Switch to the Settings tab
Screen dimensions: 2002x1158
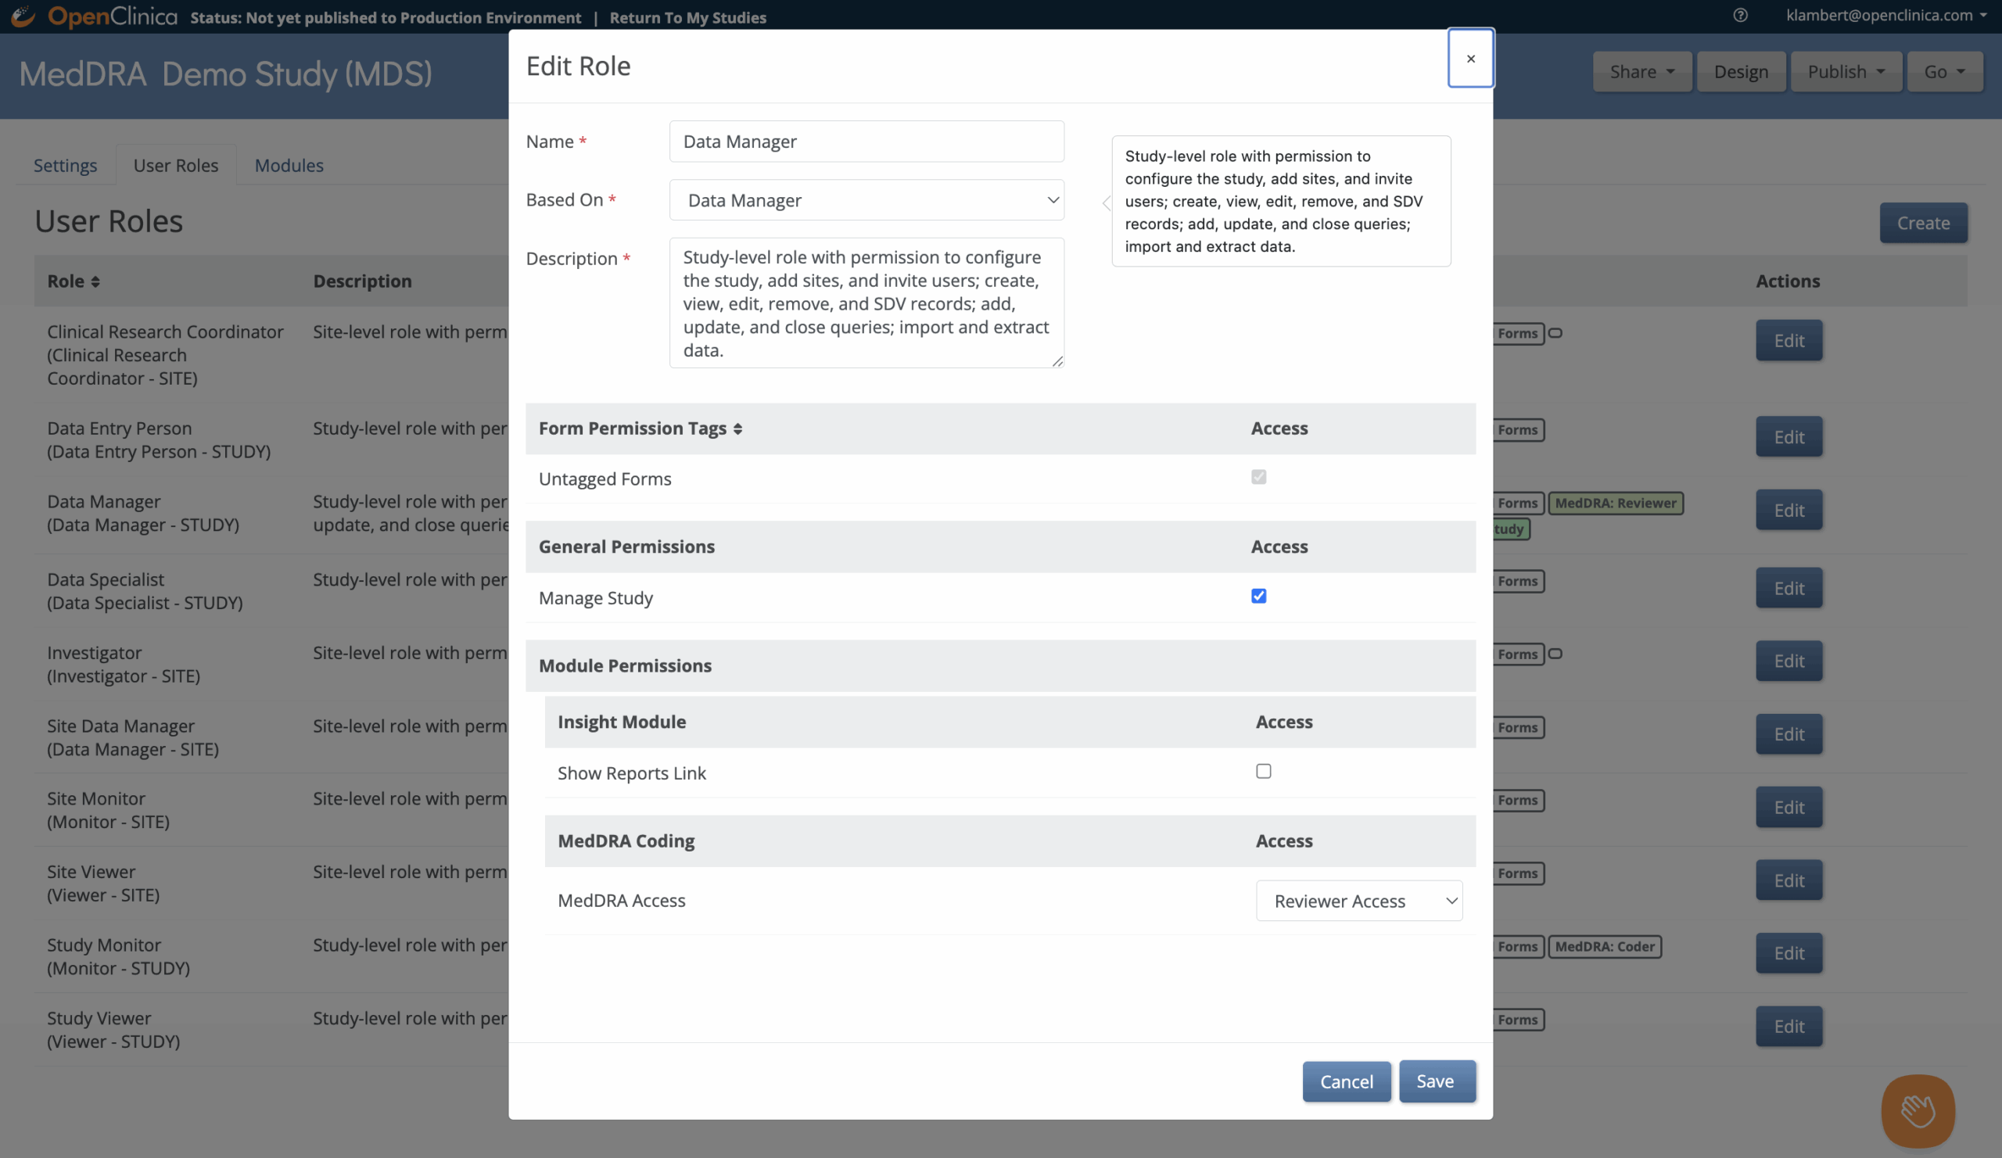pos(65,165)
